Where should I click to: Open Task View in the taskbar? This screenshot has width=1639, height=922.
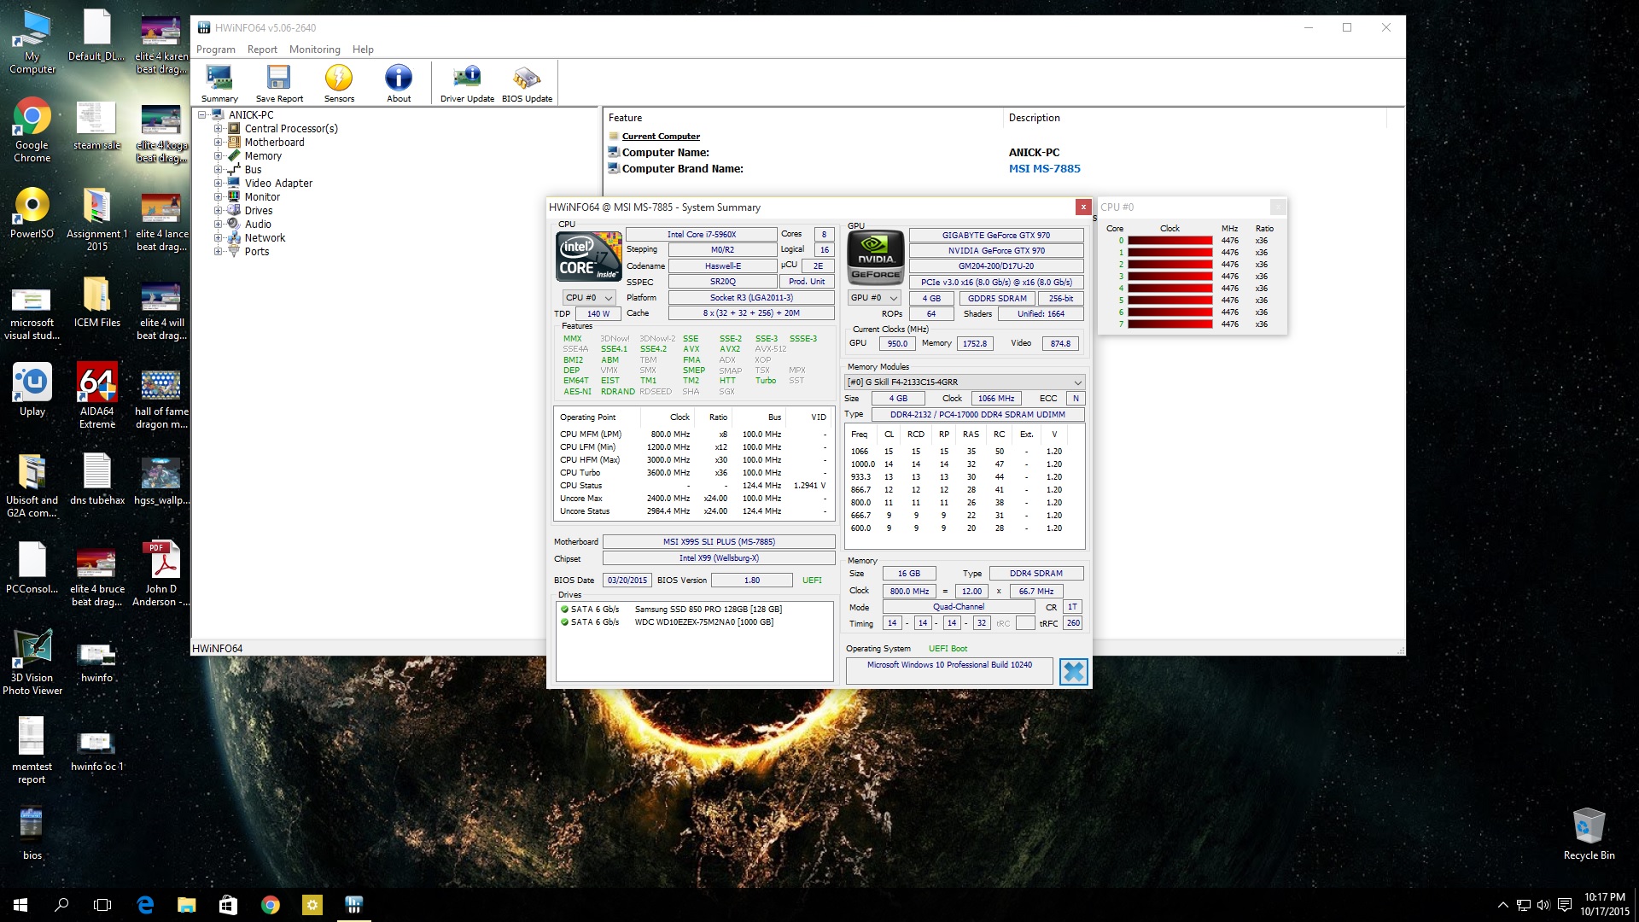click(102, 905)
